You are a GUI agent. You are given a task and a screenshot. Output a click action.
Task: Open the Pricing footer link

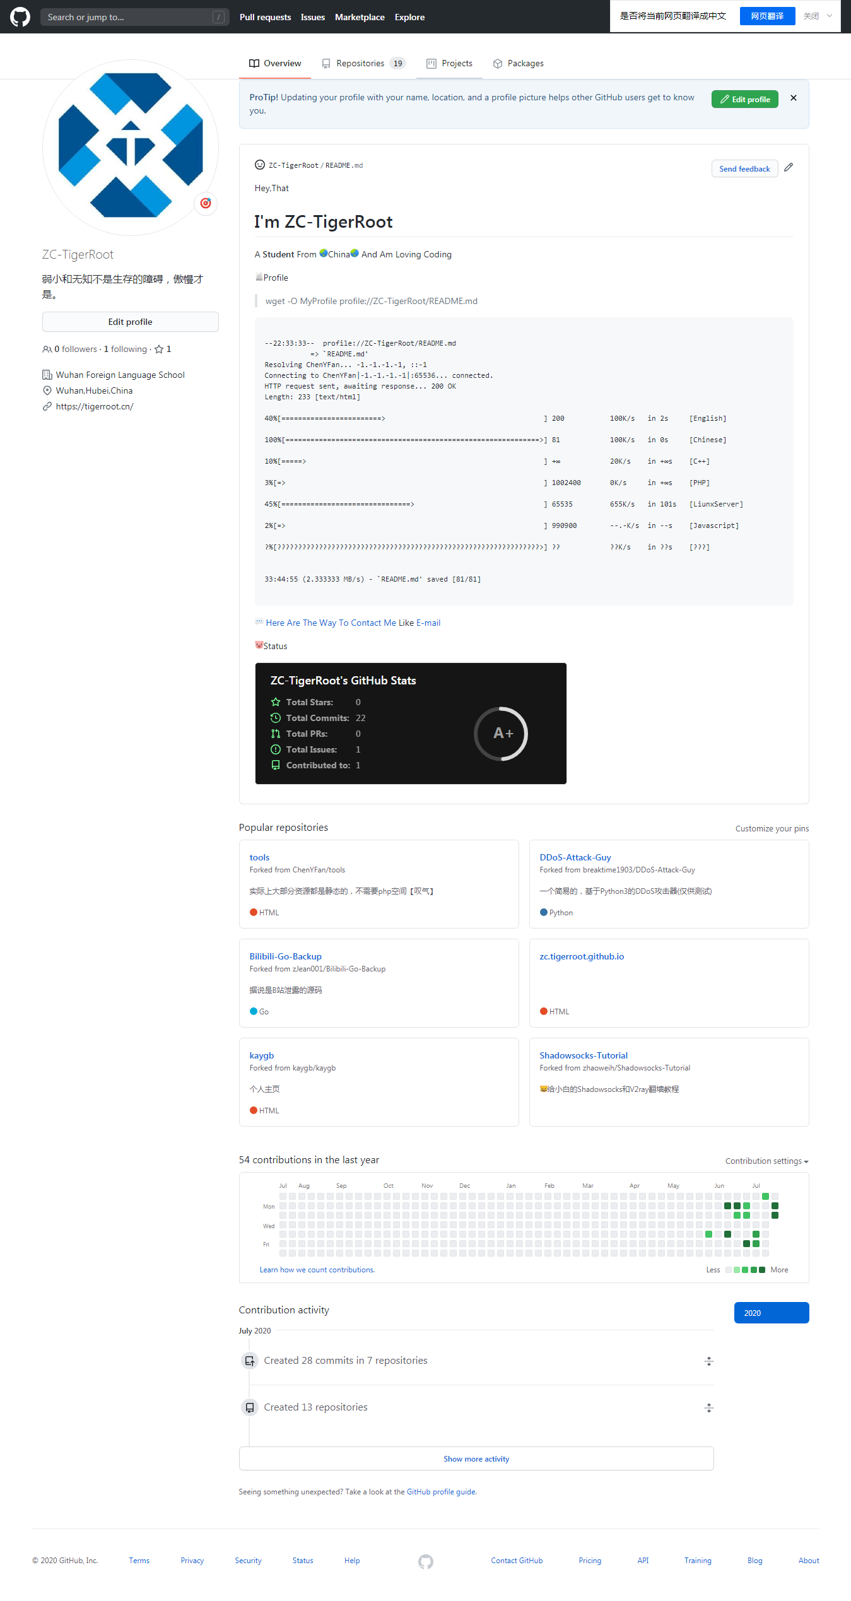coord(590,1561)
